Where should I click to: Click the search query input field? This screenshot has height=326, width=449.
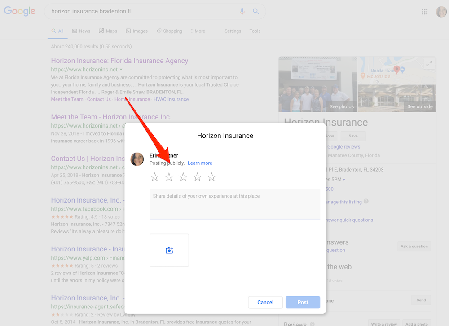tap(143, 11)
